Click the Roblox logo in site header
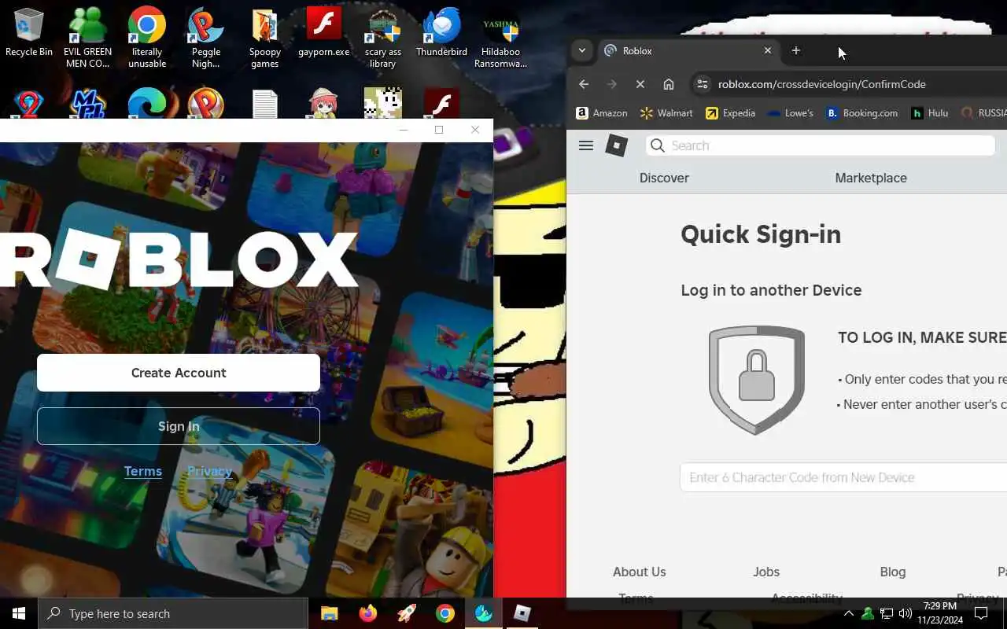 tap(617, 145)
